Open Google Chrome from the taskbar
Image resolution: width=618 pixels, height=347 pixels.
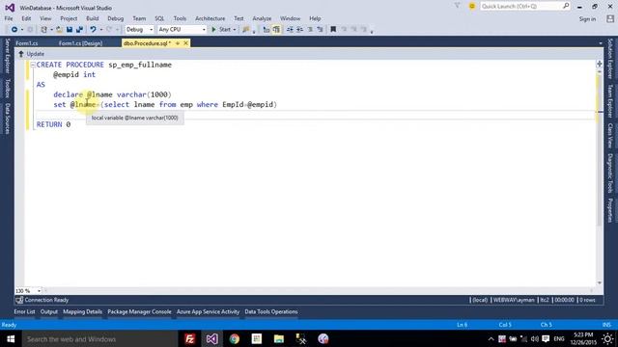coord(235,338)
